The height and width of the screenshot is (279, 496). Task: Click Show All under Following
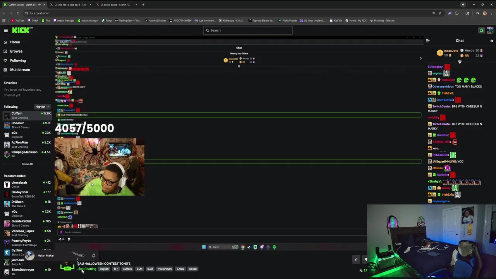(x=27, y=164)
